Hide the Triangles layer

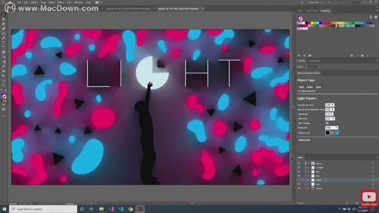[299, 168]
